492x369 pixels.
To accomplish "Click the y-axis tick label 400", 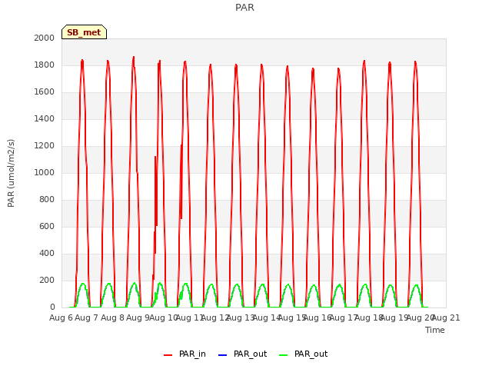I will tap(47, 253).
